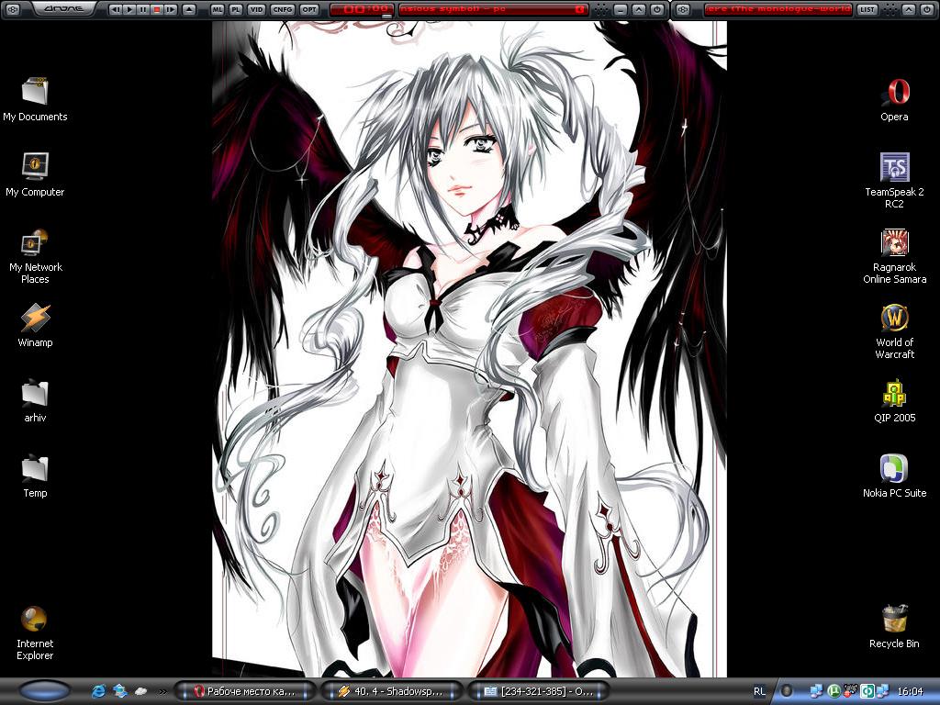
Task: Toggle the PL playlist button
Action: [x=236, y=9]
